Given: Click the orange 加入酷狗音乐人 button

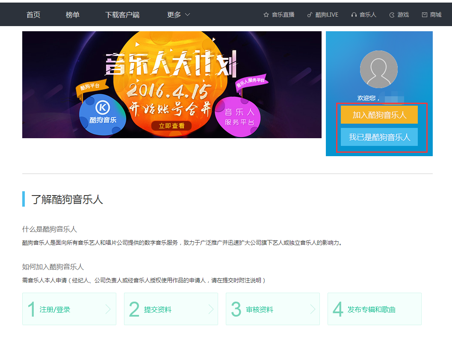Looking at the screenshot, I should [x=379, y=115].
